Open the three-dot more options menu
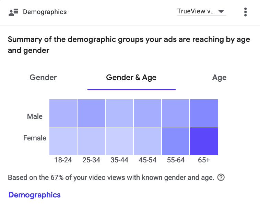The width and height of the screenshot is (260, 206). [245, 12]
